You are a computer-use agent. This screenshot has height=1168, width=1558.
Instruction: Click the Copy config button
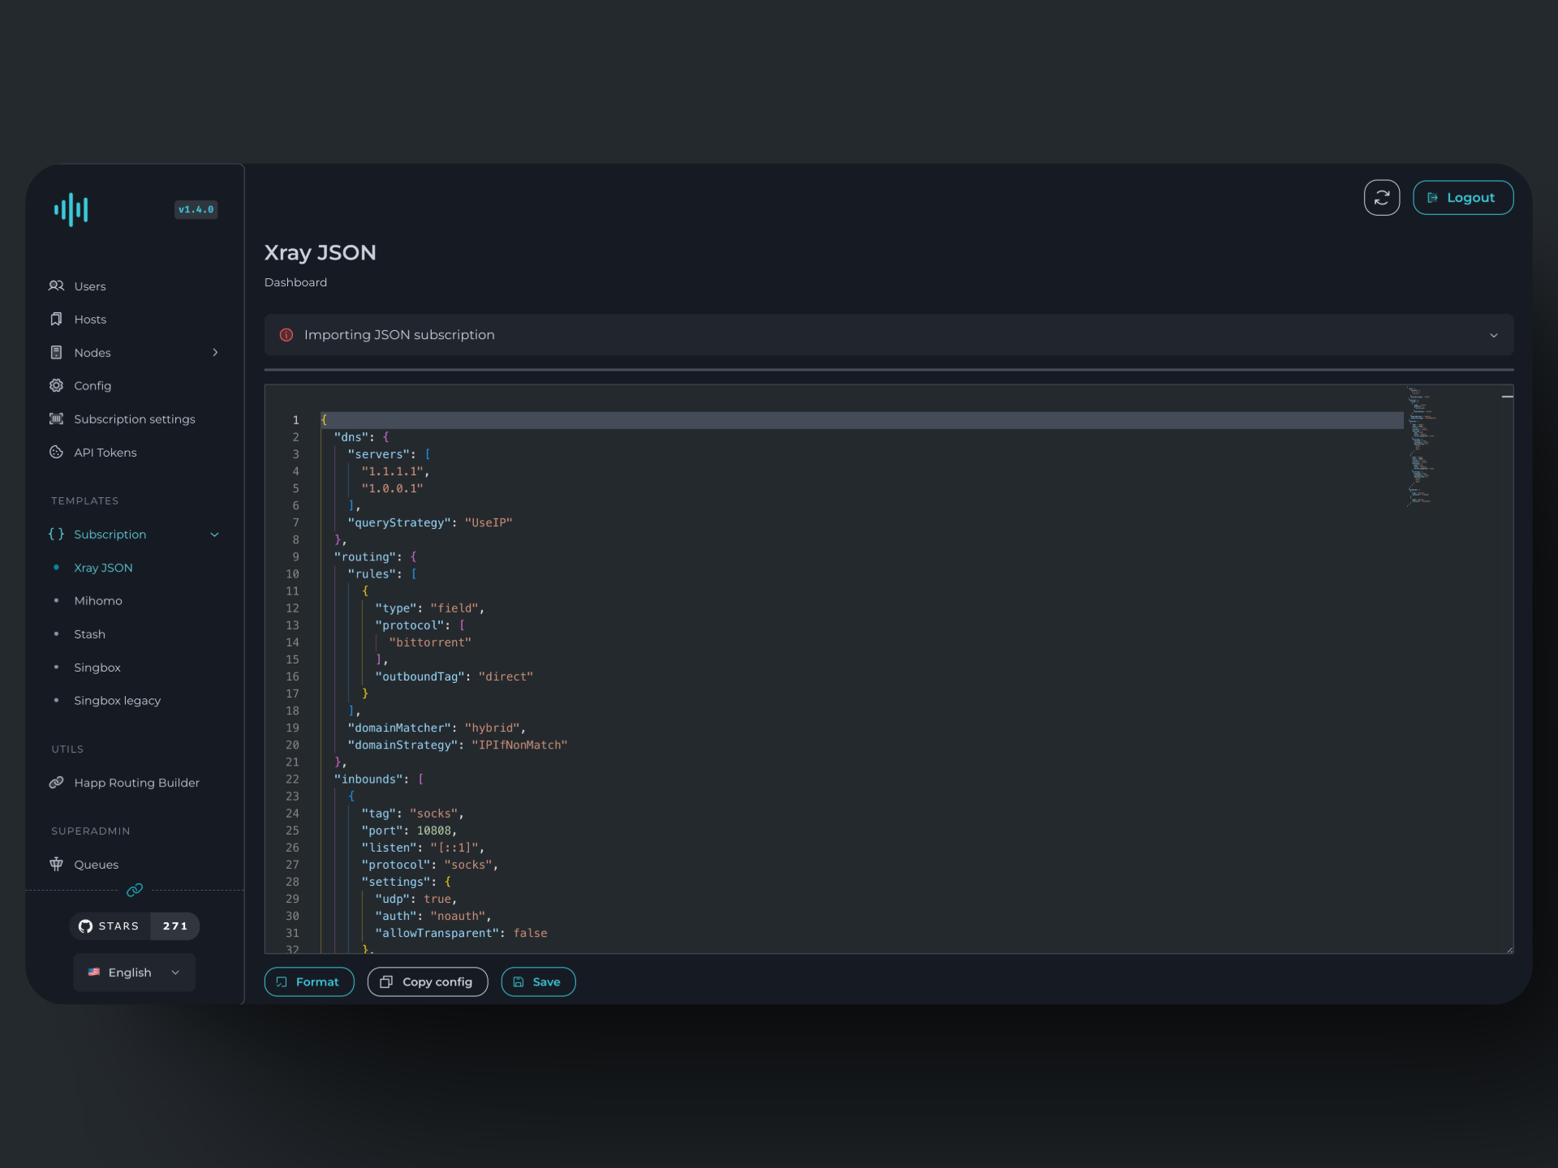428,981
